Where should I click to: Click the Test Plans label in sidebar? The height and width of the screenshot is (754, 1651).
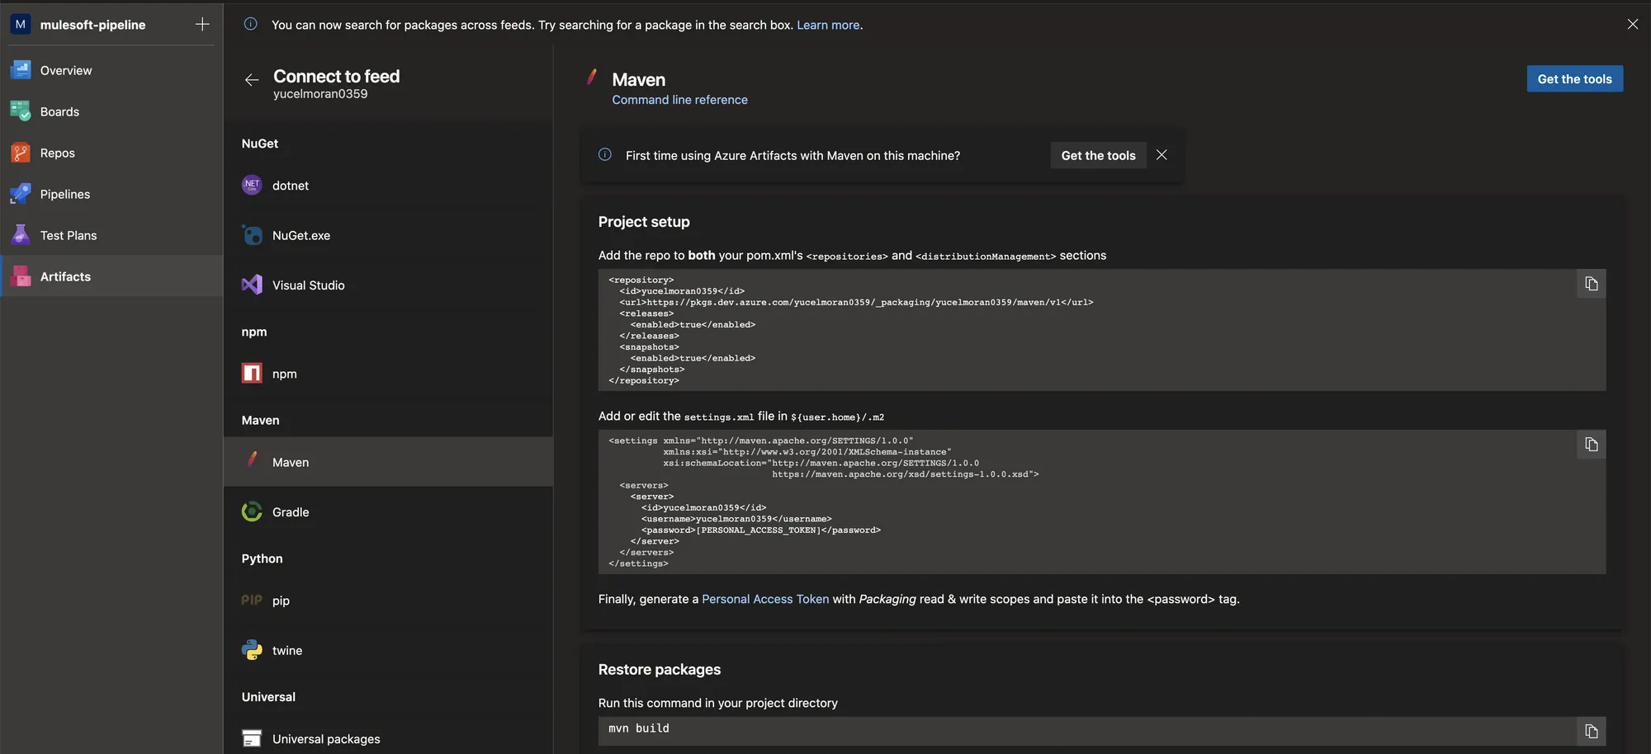[x=69, y=235]
